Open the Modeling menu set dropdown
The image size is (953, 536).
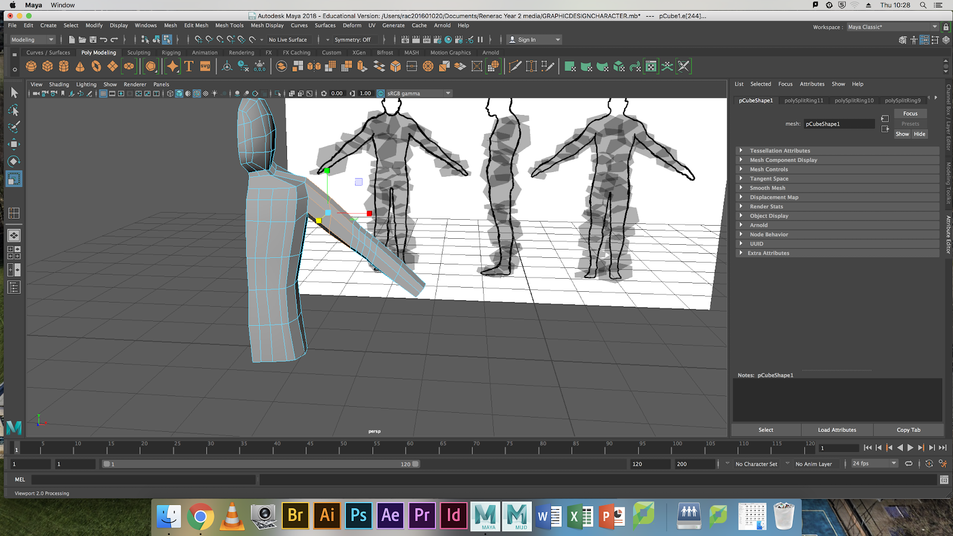pos(33,40)
